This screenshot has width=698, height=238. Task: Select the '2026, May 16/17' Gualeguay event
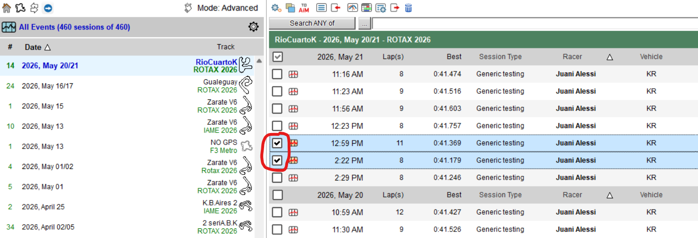tap(127, 86)
